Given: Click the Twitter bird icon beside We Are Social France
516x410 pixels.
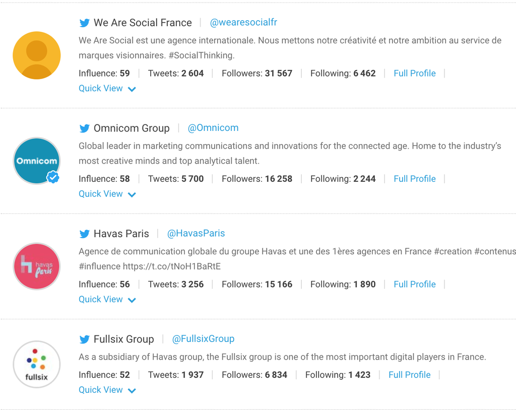Looking at the screenshot, I should 85,23.
